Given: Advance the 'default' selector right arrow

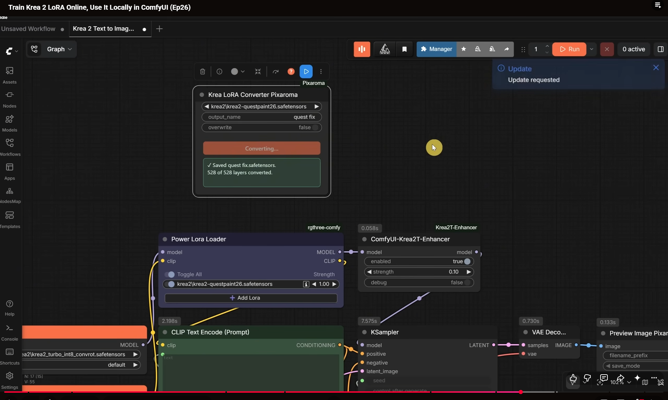Looking at the screenshot, I should tap(135, 365).
